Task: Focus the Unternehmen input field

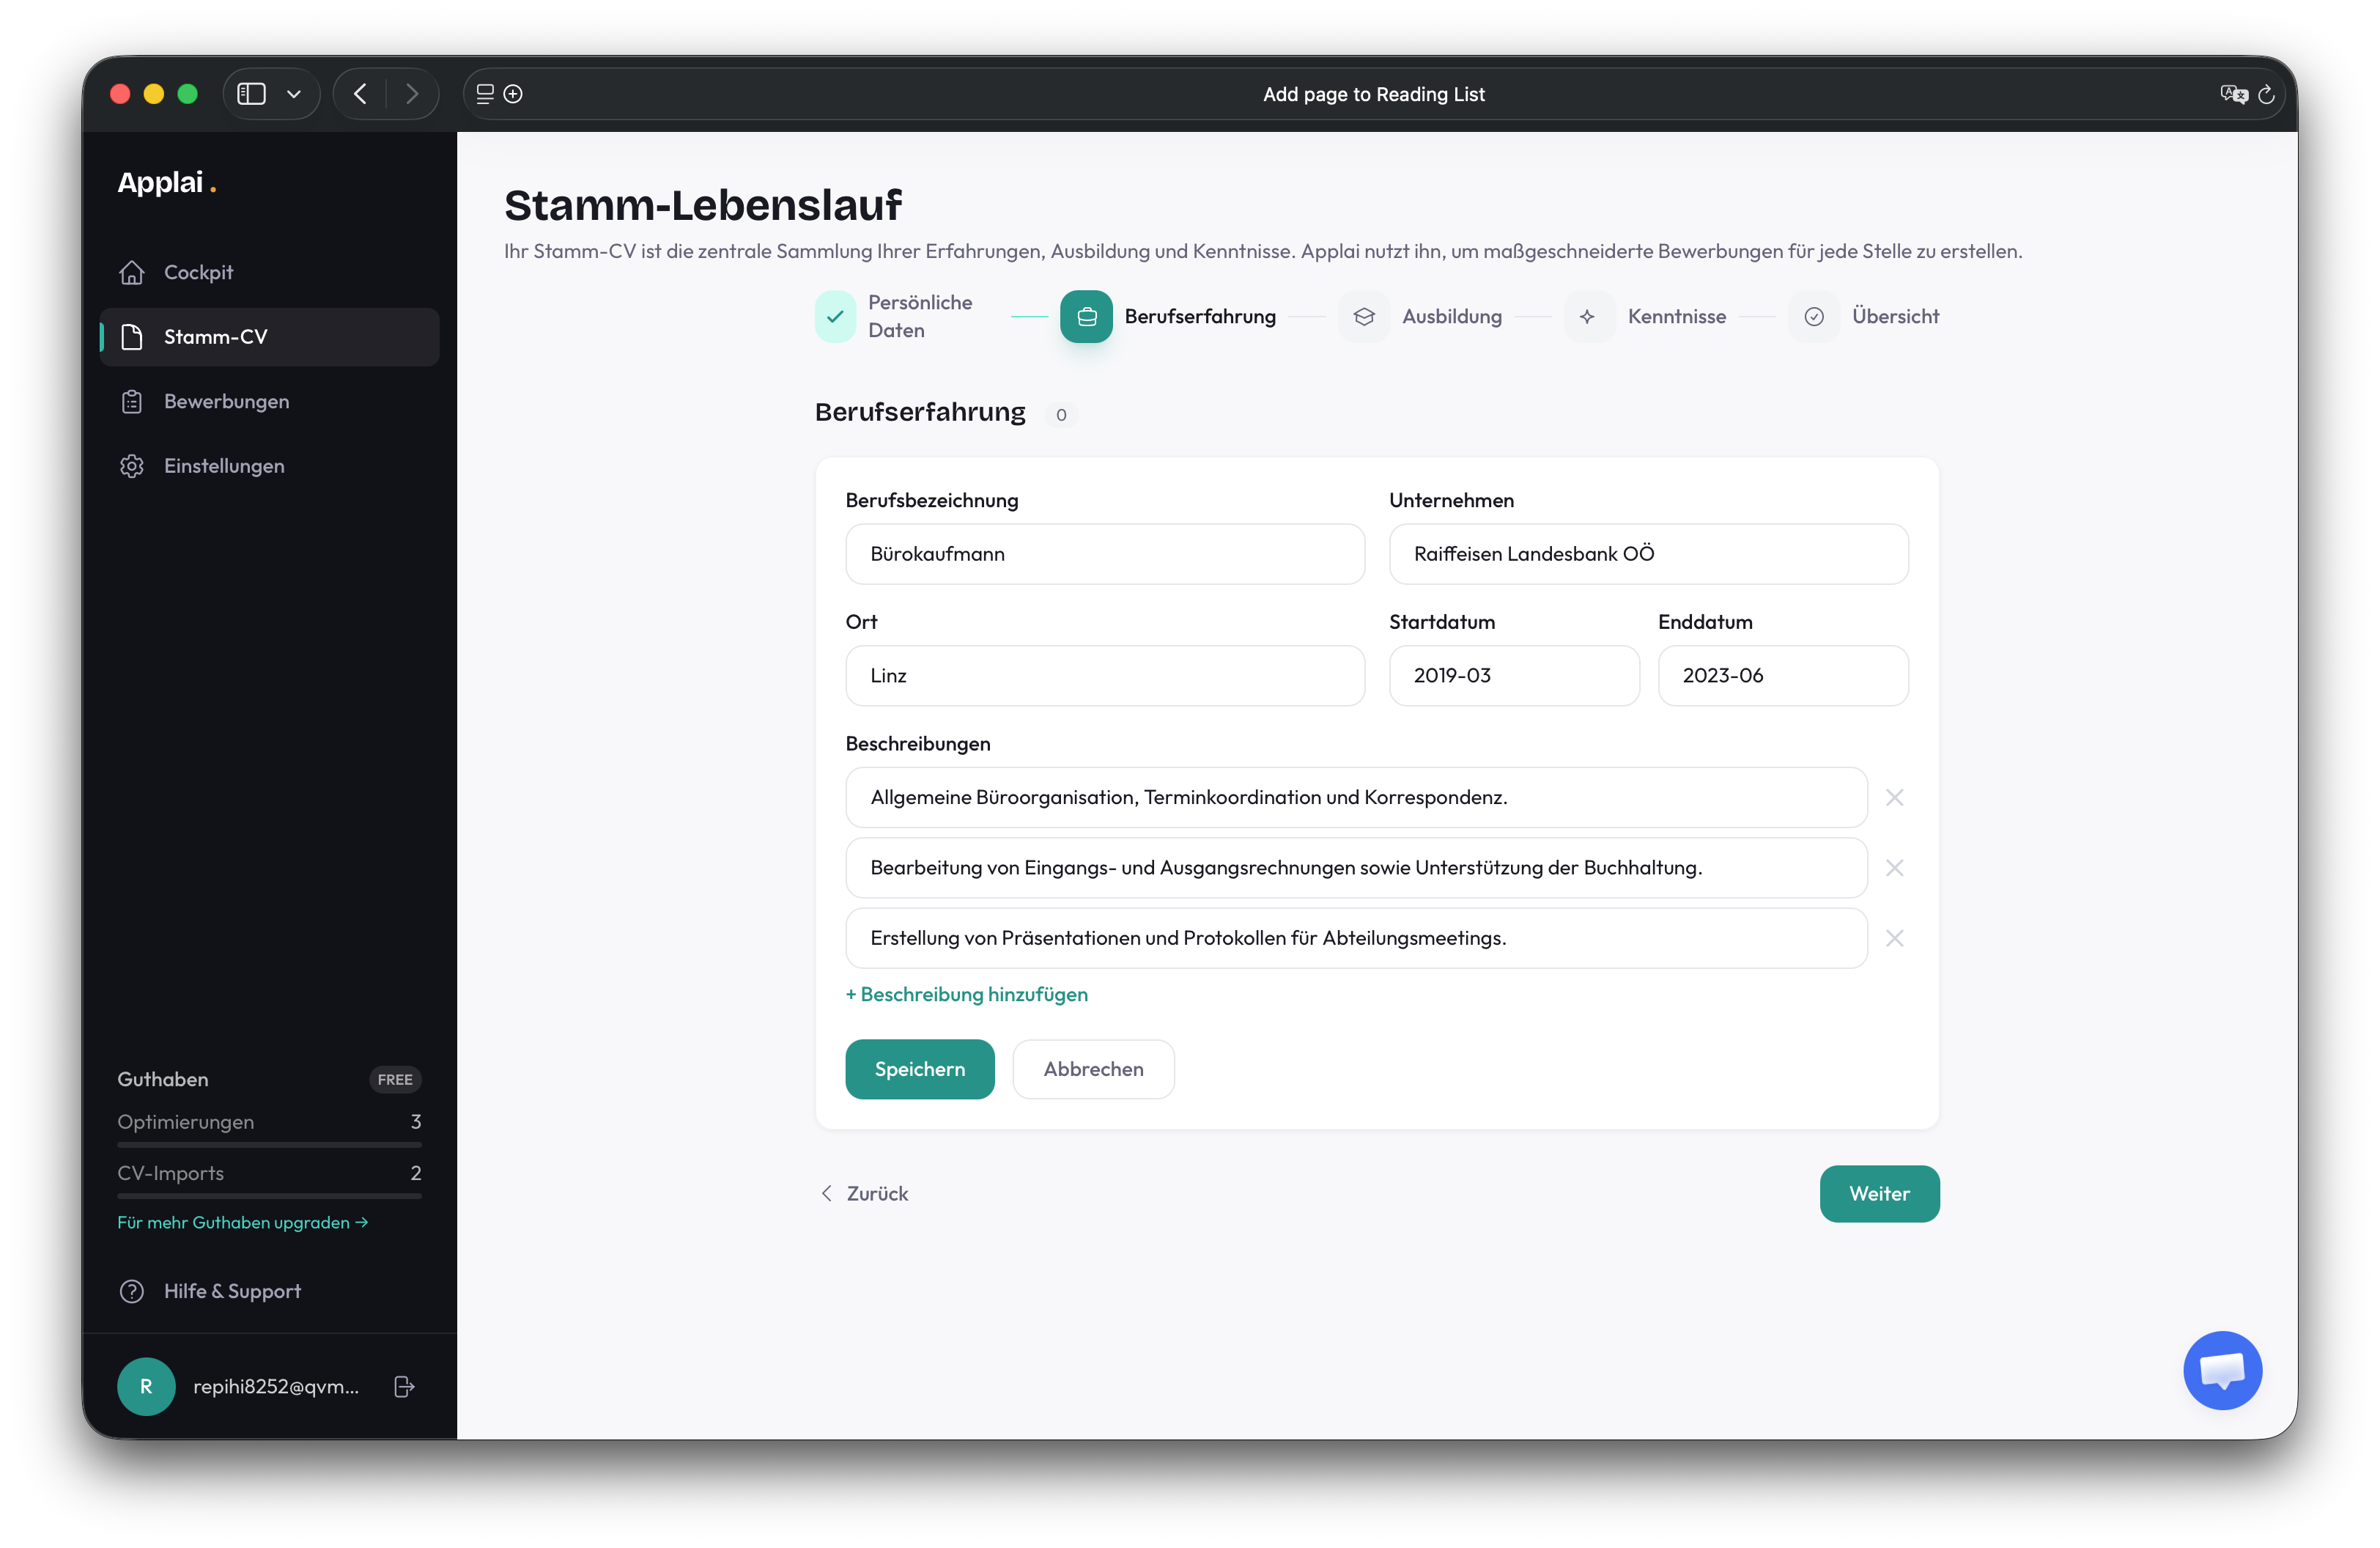Action: point(1648,554)
